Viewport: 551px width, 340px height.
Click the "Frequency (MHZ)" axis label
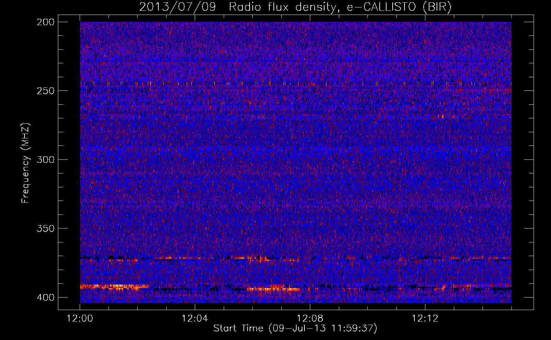(x=26, y=163)
